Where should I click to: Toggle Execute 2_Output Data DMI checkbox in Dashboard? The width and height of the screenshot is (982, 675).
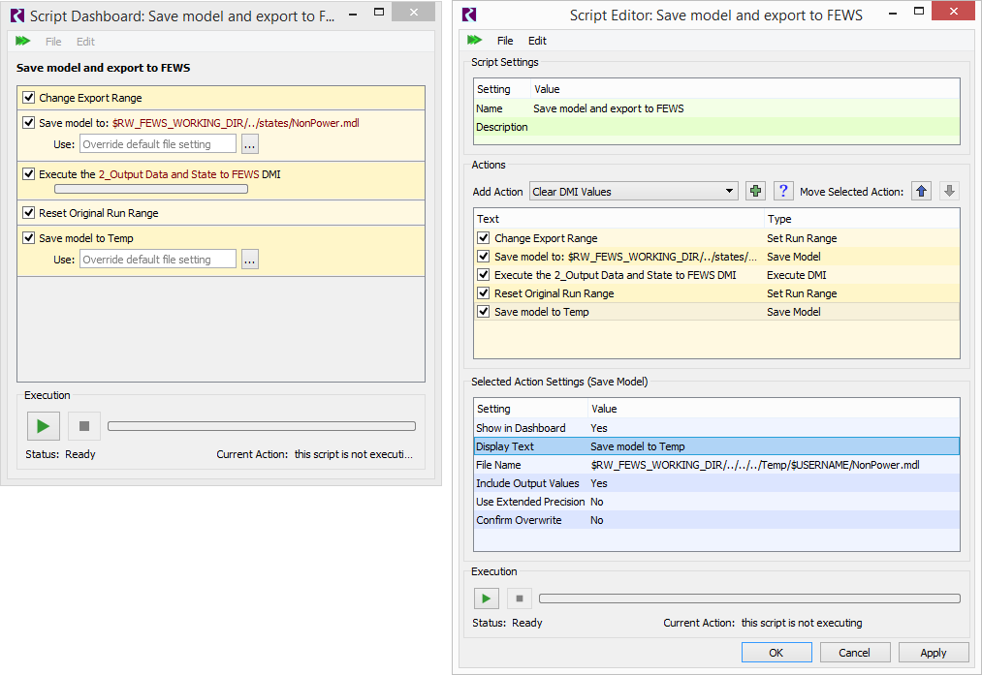pos(28,173)
